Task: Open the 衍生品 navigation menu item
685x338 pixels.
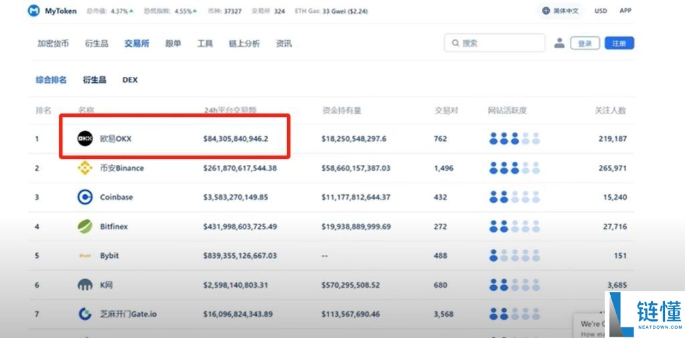Action: click(x=96, y=43)
